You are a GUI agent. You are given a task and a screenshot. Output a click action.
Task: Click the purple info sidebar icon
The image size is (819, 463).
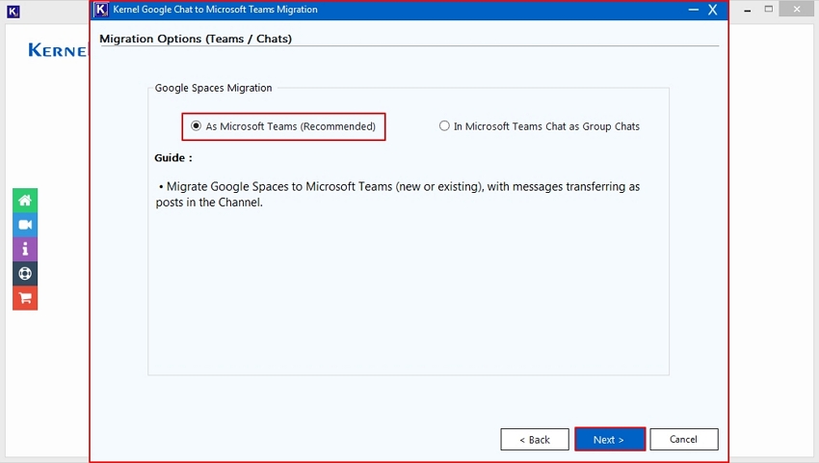(x=25, y=249)
